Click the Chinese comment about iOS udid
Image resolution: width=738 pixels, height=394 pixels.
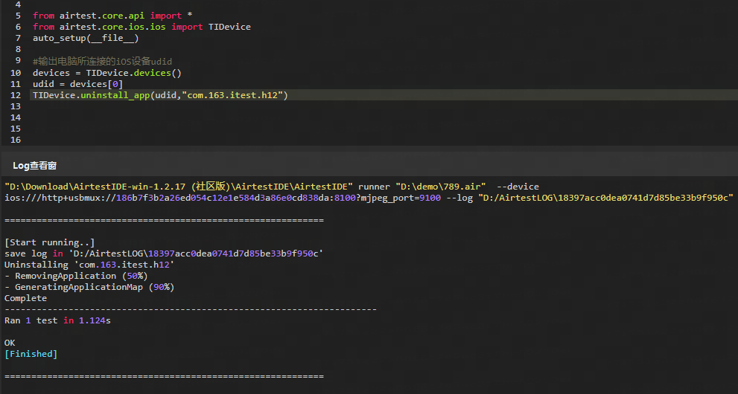pos(103,61)
